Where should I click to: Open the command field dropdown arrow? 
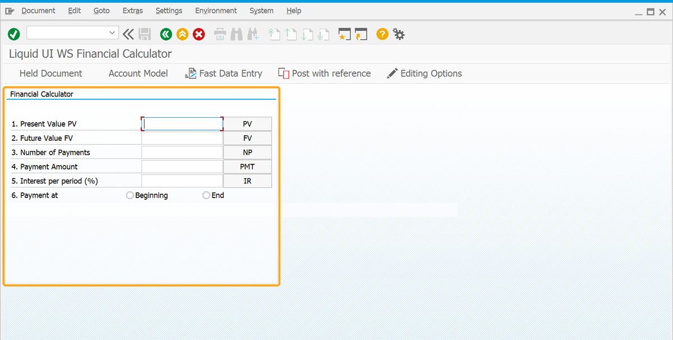point(112,33)
